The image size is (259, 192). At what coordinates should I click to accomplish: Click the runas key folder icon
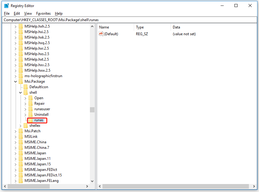31,120
